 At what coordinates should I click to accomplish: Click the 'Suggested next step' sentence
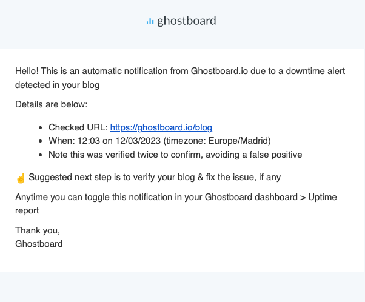[x=155, y=177]
